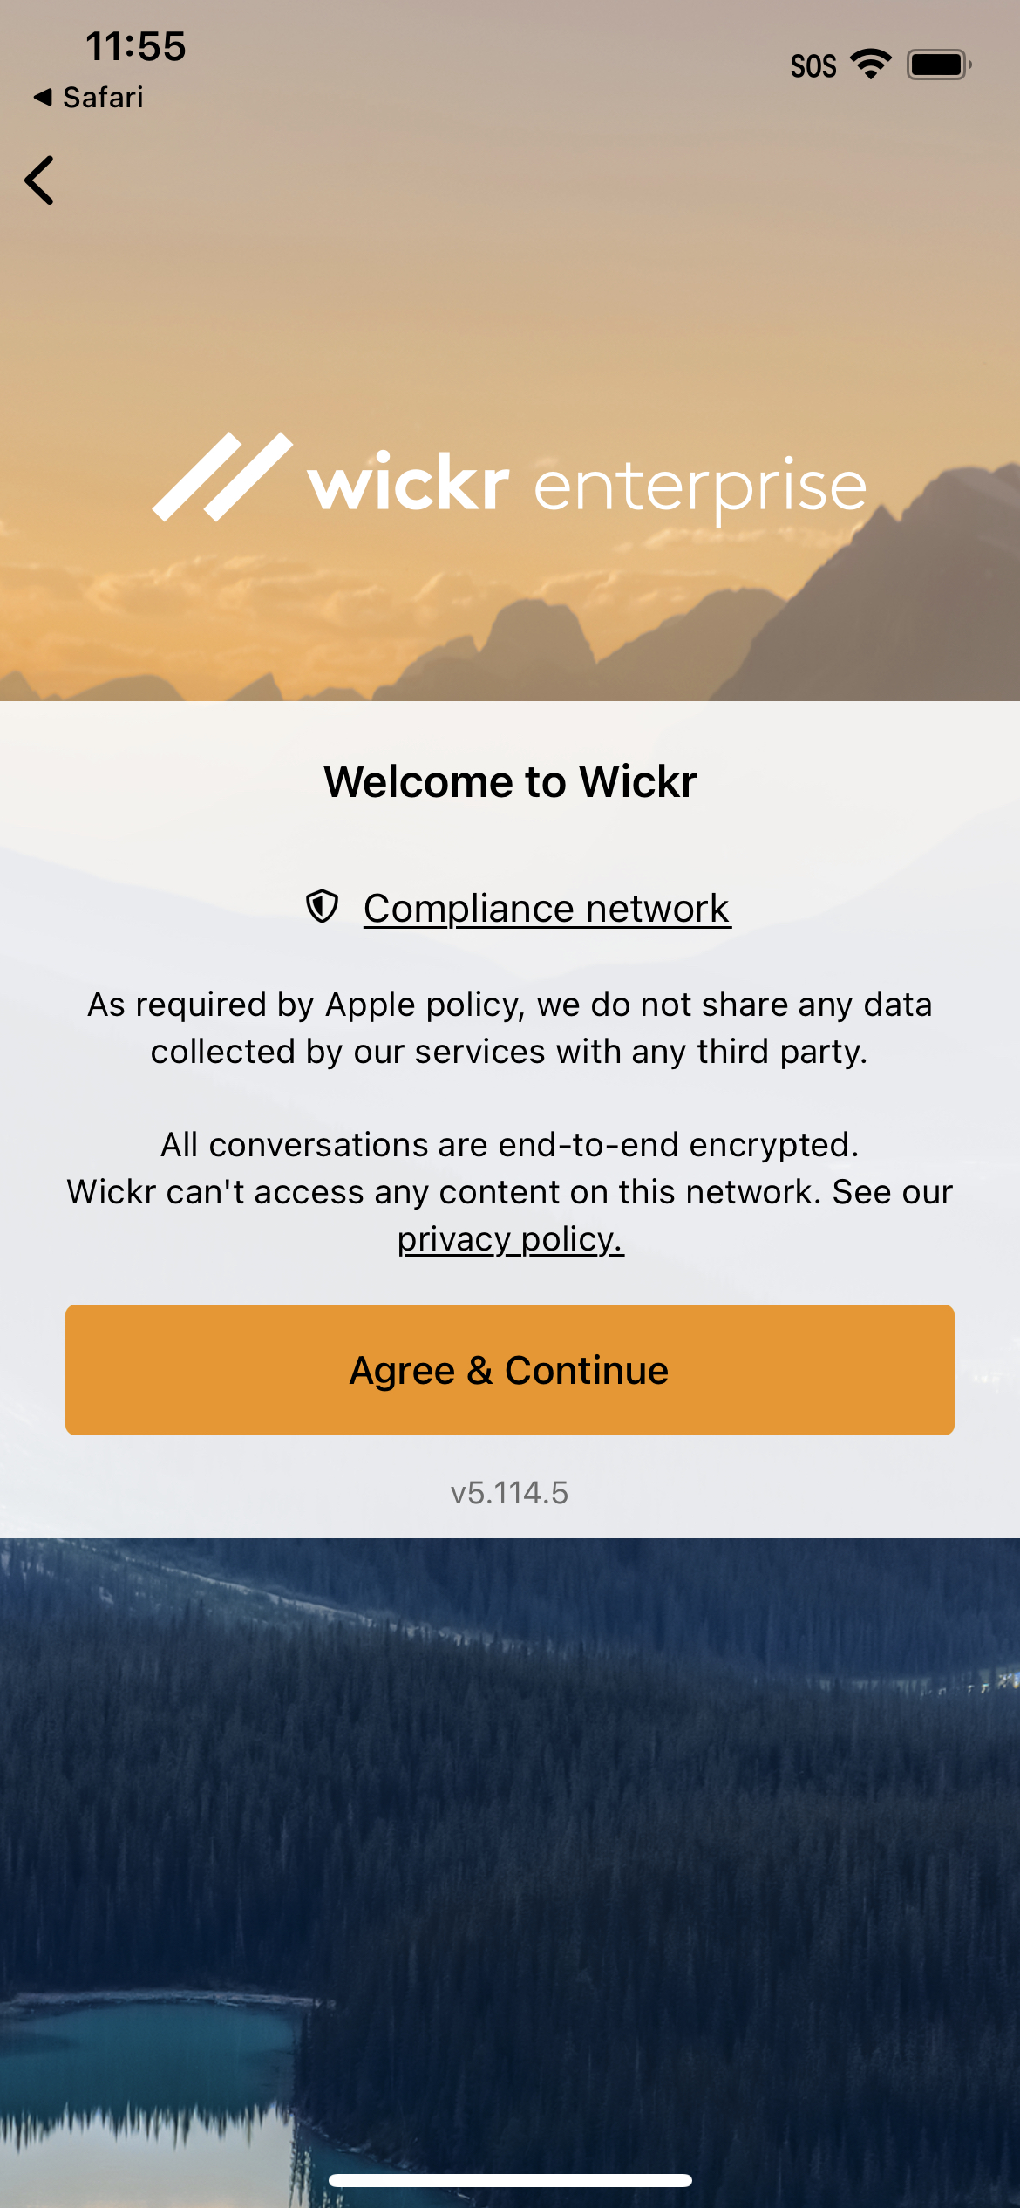Open the Compliance network link
1020x2208 pixels.
pos(547,908)
